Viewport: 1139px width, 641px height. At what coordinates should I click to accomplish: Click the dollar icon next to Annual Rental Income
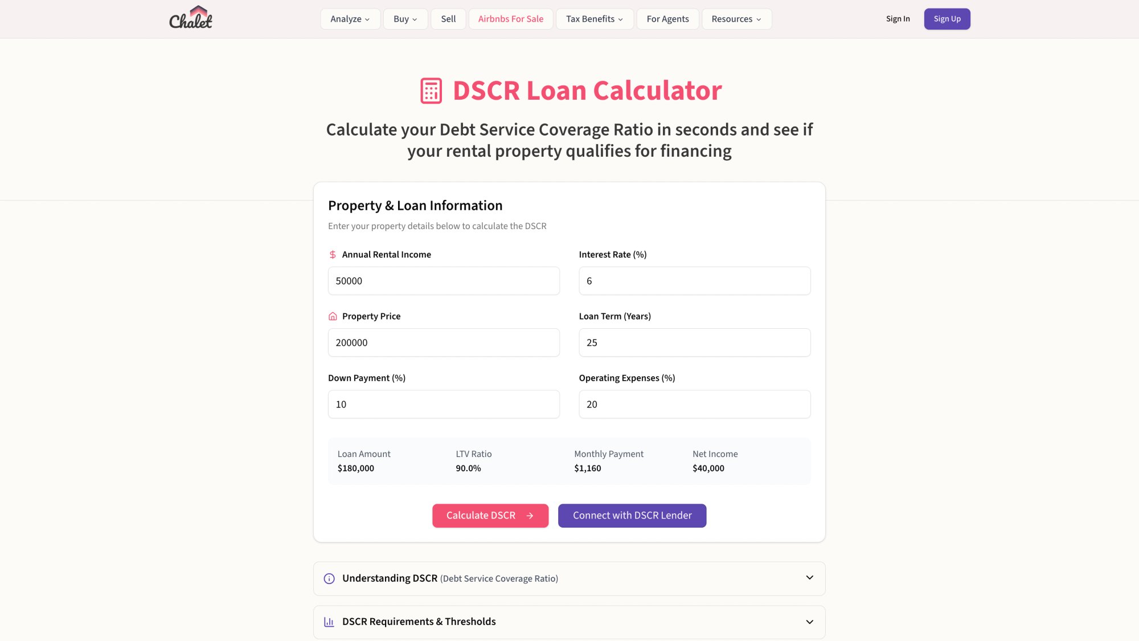[x=332, y=255]
